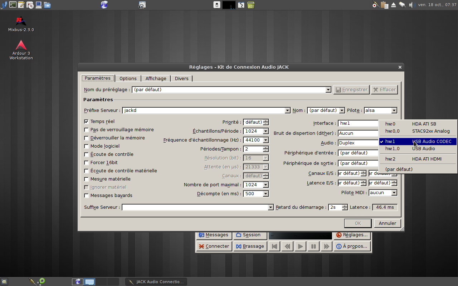Enable the Mode logiciel checkbox

pyautogui.click(x=86, y=146)
